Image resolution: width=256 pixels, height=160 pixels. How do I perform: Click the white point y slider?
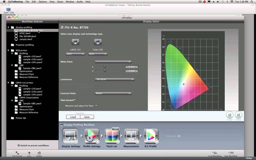[x=105, y=71]
